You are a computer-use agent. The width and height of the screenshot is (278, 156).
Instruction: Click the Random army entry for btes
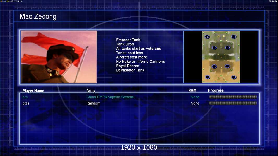93,103
